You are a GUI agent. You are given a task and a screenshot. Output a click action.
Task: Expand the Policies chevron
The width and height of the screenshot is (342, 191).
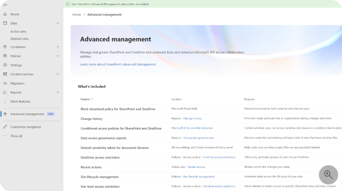(58, 56)
